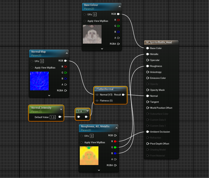Click the RGB output pin of Base Colour node

pyautogui.click(x=118, y=14)
